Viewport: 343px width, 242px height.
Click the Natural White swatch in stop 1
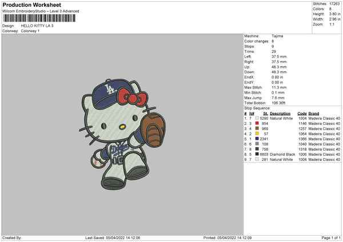coord(257,118)
